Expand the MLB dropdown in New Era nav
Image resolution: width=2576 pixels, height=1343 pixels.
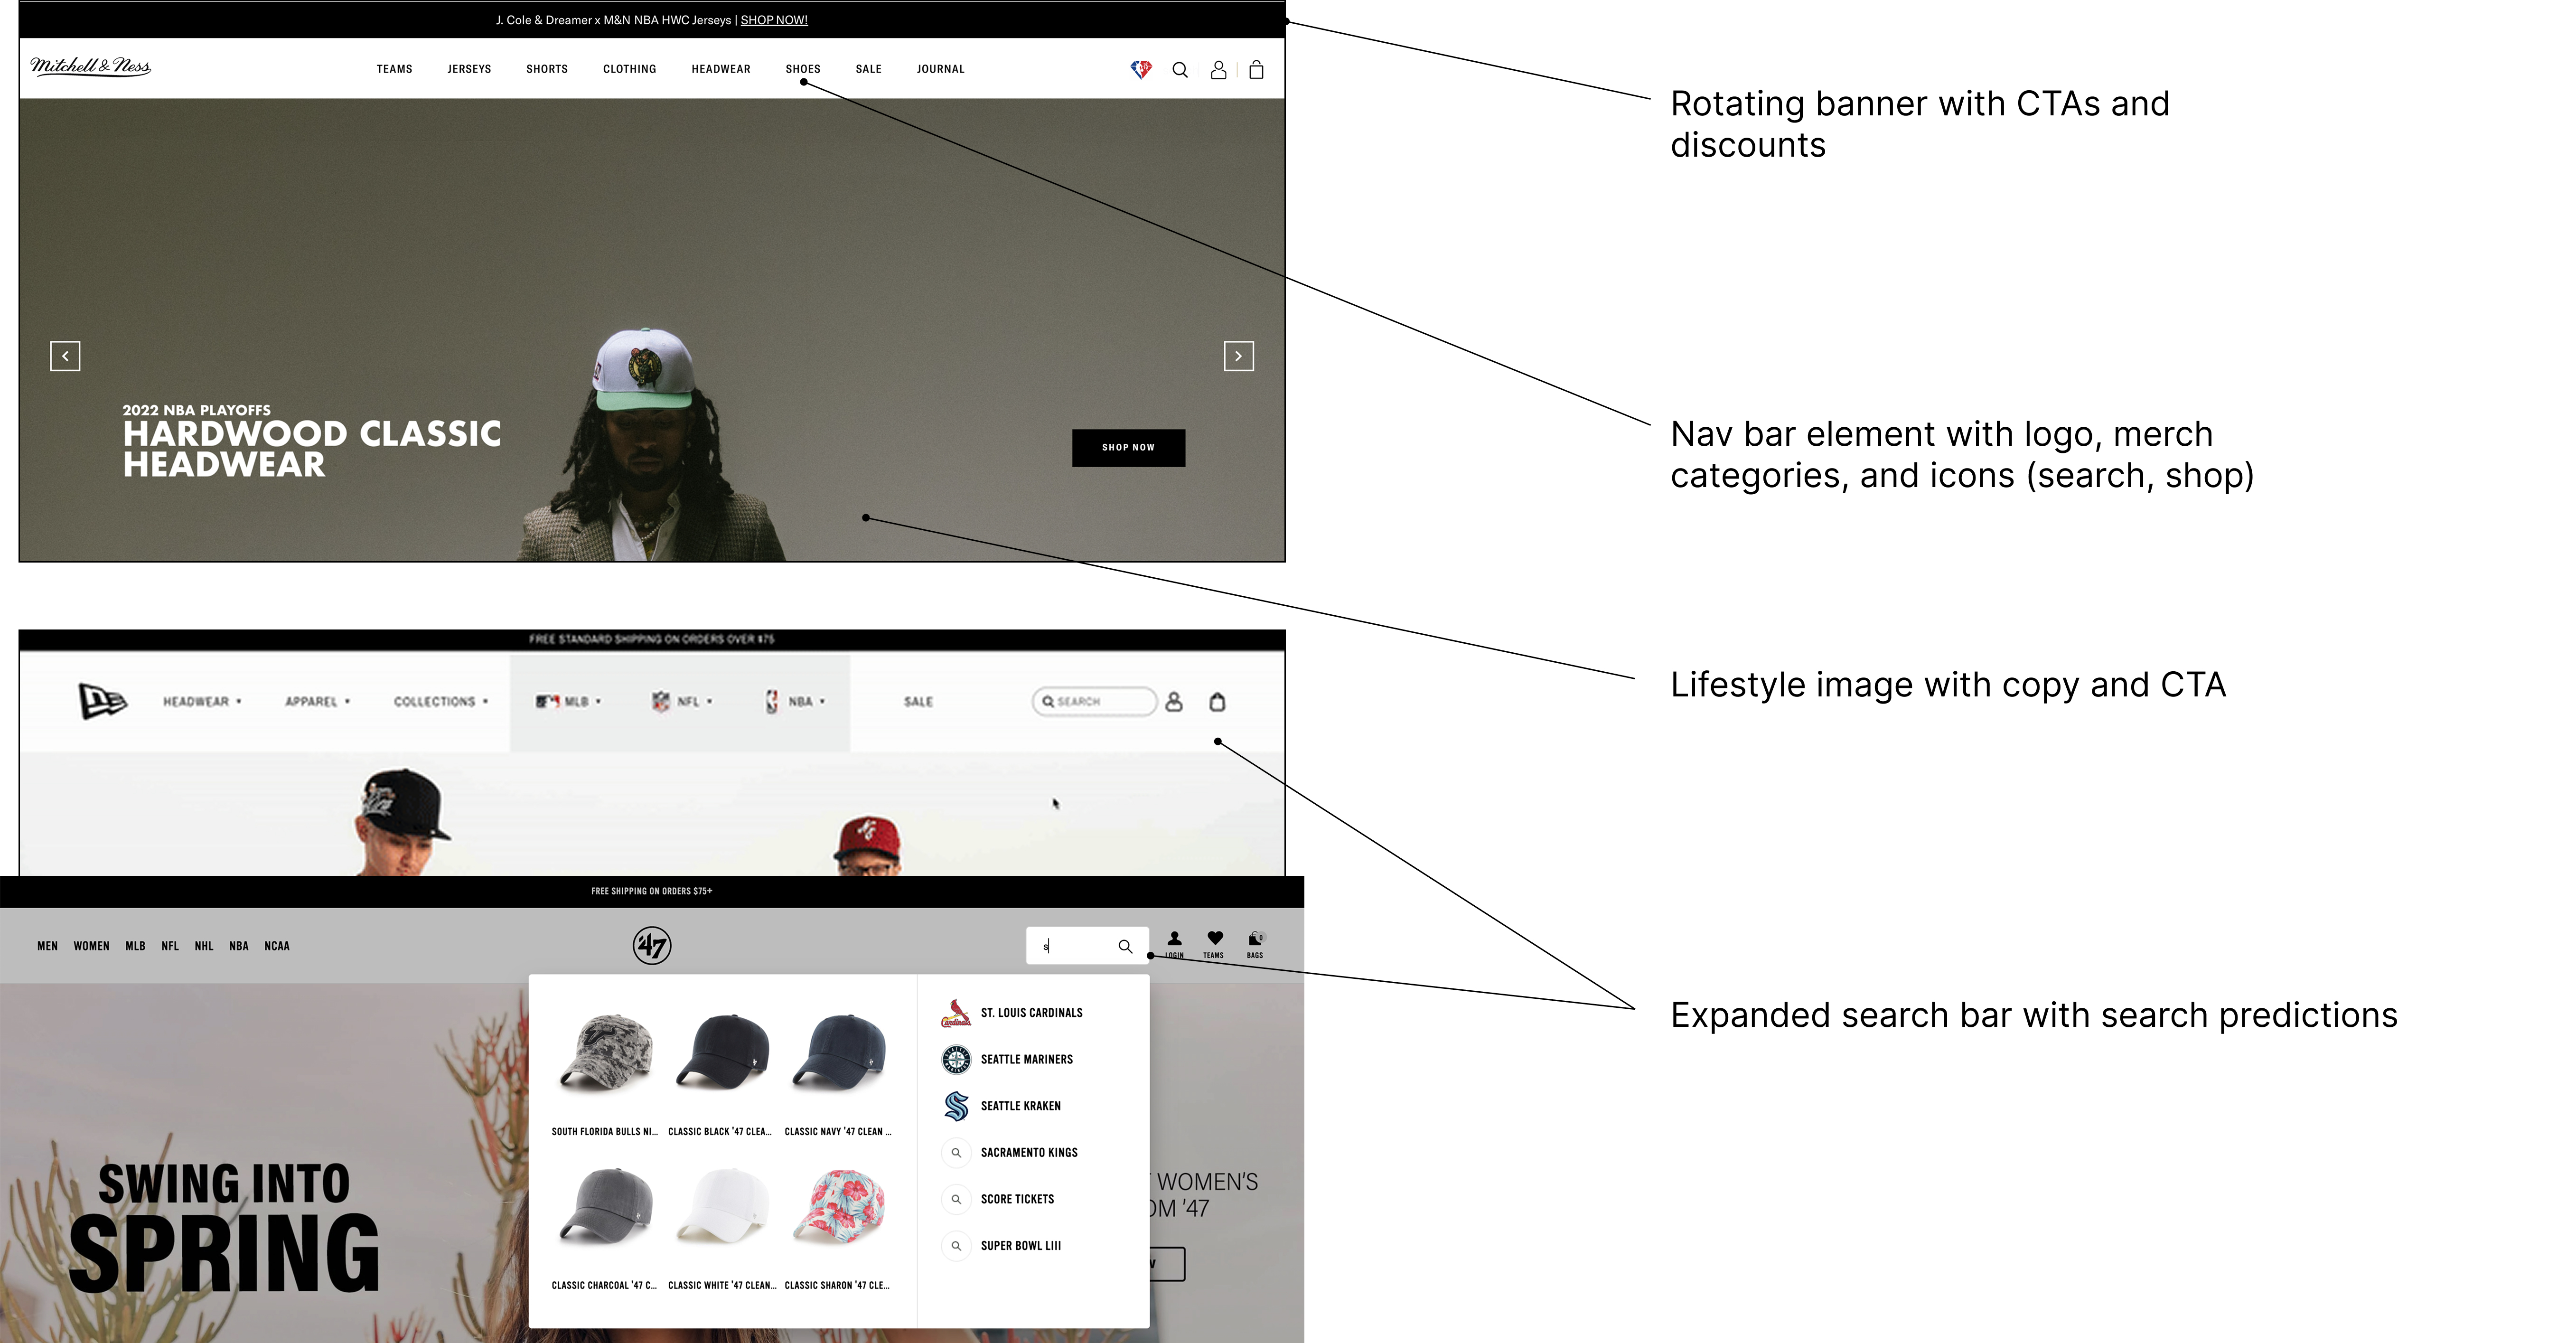pos(569,702)
